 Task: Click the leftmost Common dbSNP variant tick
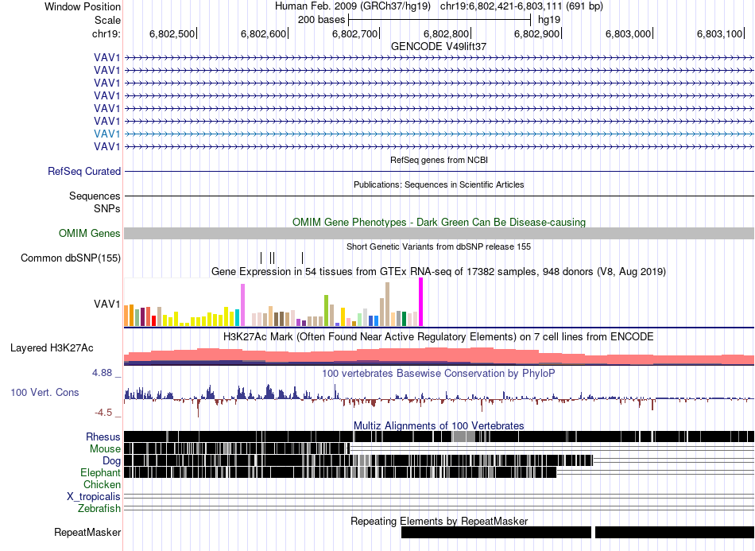[261, 258]
